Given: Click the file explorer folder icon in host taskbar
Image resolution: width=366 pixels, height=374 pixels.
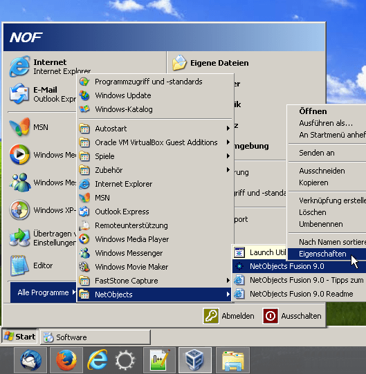Looking at the screenshot, I should (x=232, y=360).
